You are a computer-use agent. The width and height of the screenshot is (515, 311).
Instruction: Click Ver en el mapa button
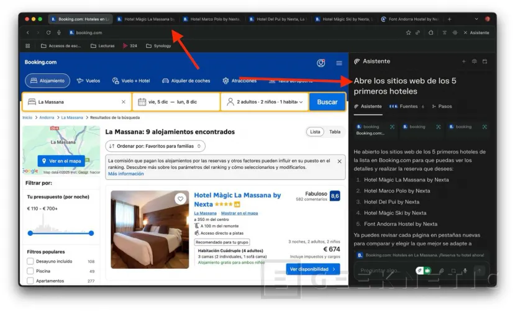(x=62, y=161)
